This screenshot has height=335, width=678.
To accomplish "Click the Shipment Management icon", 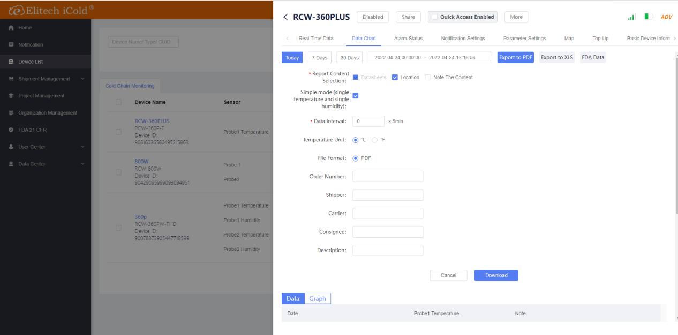I will tap(11, 79).
